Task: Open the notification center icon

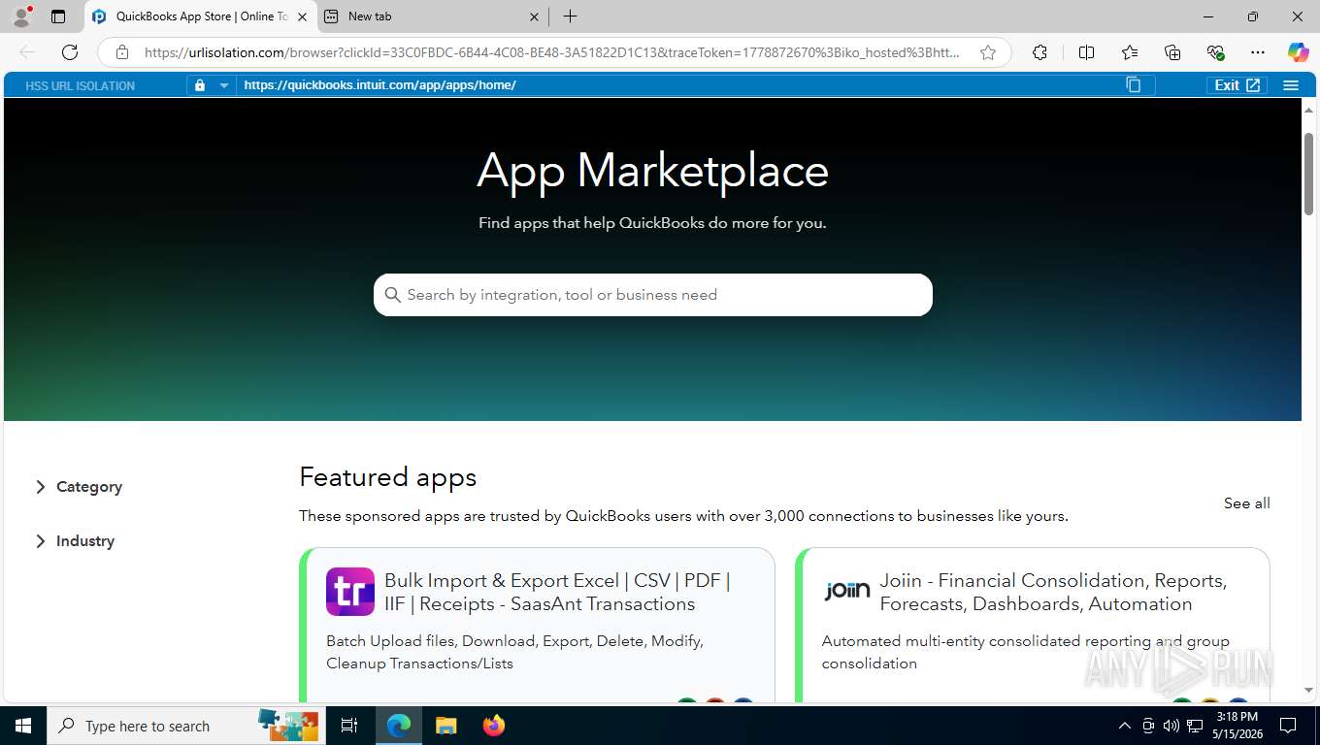Action: click(1288, 726)
